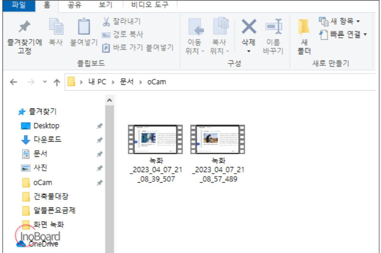Click Copy path (경로 복사)
This screenshot has width=381, height=253.
pyautogui.click(x=122, y=35)
